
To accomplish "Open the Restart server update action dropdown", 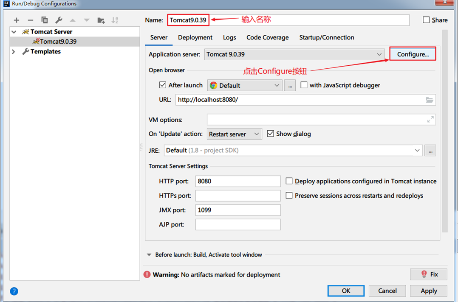I will pos(234,134).
